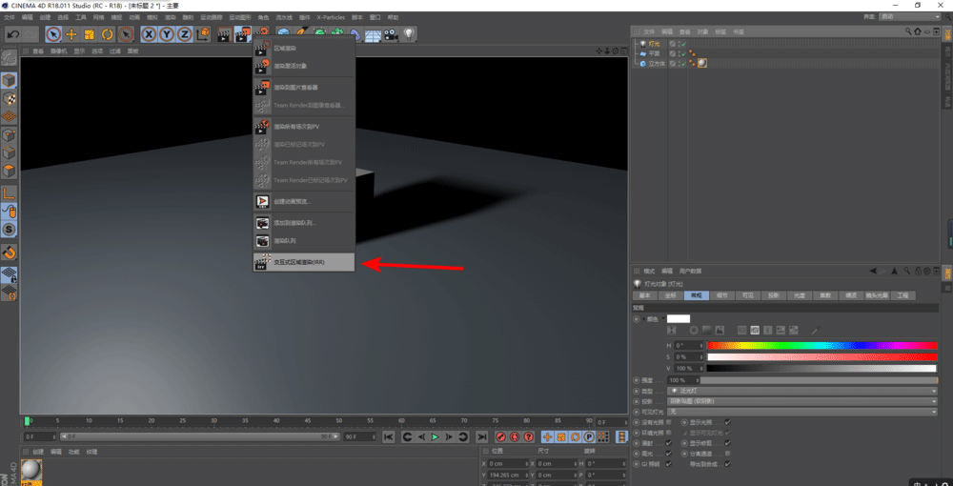Image resolution: width=953 pixels, height=486 pixels.
Task: Click the white light color swatch
Action: pyautogui.click(x=679, y=318)
